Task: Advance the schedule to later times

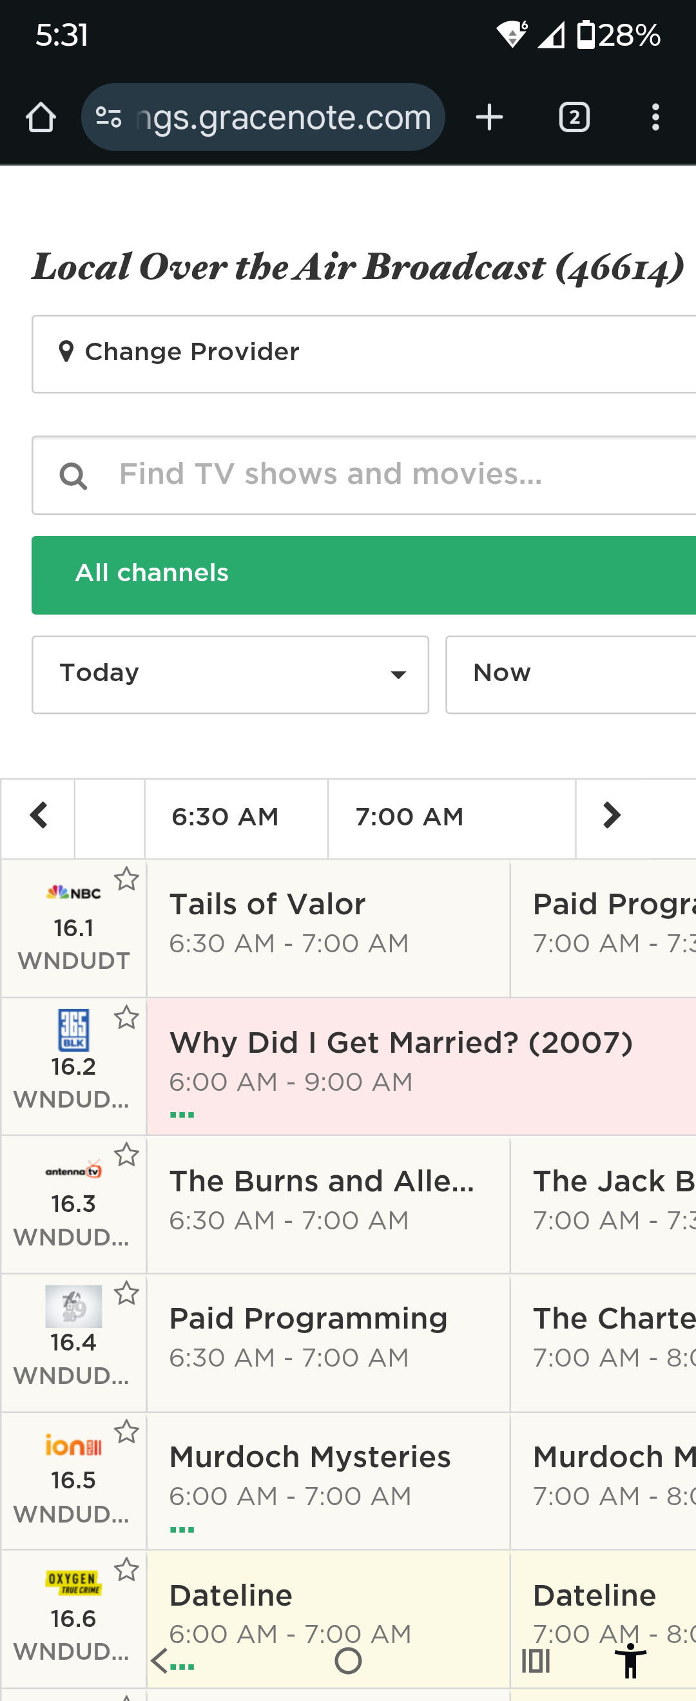Action: coord(612,816)
